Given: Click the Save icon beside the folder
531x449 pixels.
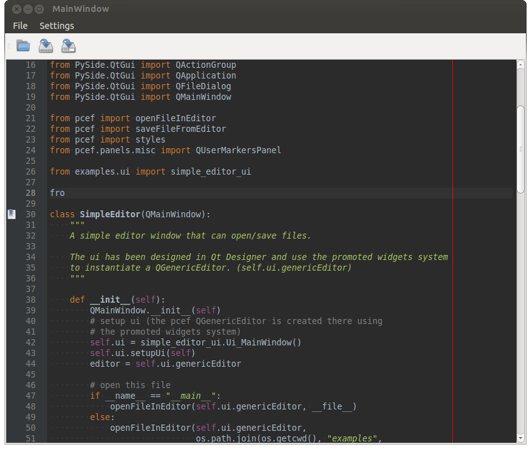Looking at the screenshot, I should 46,46.
